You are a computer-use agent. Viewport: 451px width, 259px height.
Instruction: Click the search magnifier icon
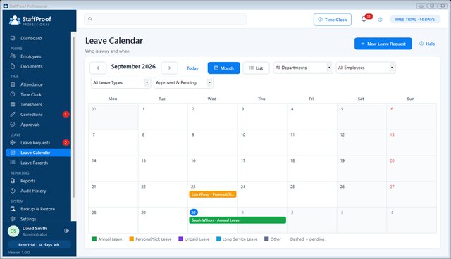(90, 19)
